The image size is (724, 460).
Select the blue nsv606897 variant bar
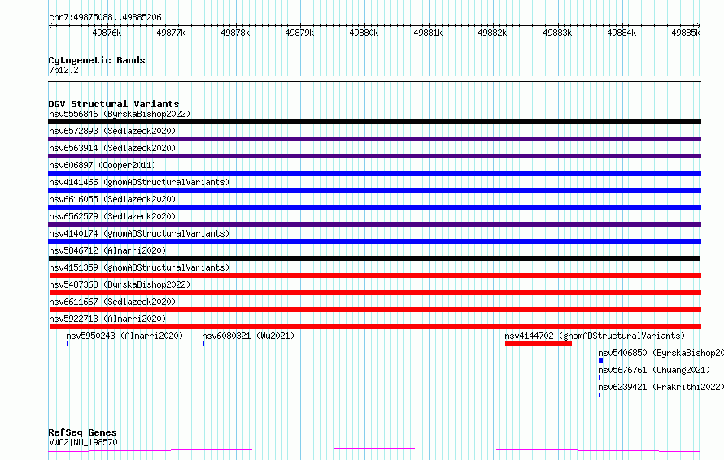tap(374, 173)
